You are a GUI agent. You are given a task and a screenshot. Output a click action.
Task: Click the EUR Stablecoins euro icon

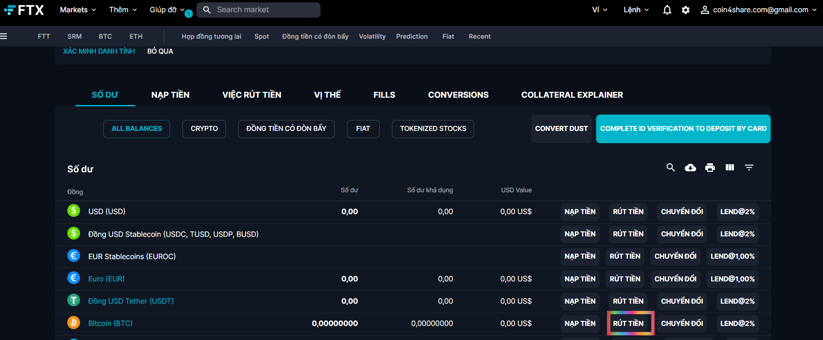tap(74, 255)
